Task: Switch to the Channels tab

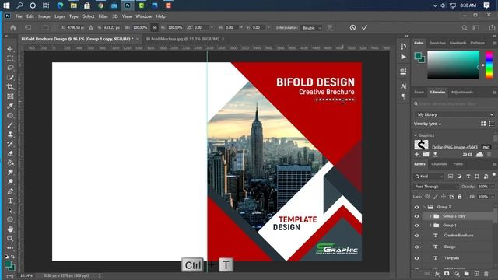Action: click(x=439, y=164)
